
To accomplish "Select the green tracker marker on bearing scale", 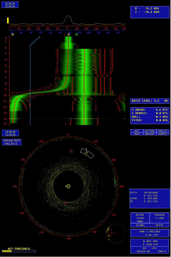I will click(76, 34).
